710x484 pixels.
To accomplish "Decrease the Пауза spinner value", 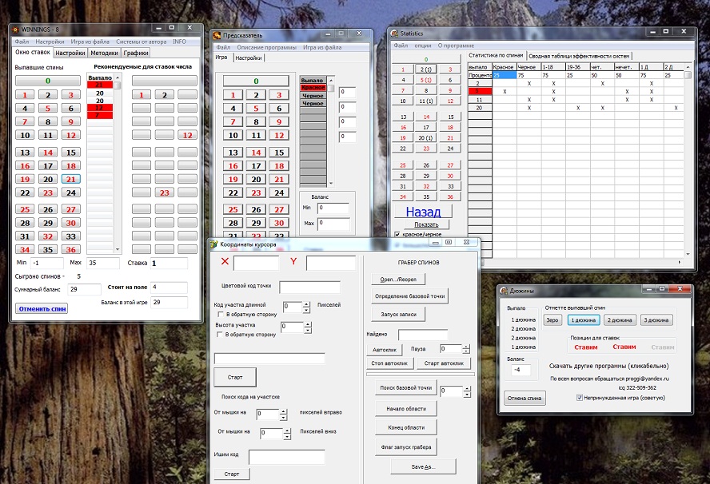I will click(x=466, y=351).
